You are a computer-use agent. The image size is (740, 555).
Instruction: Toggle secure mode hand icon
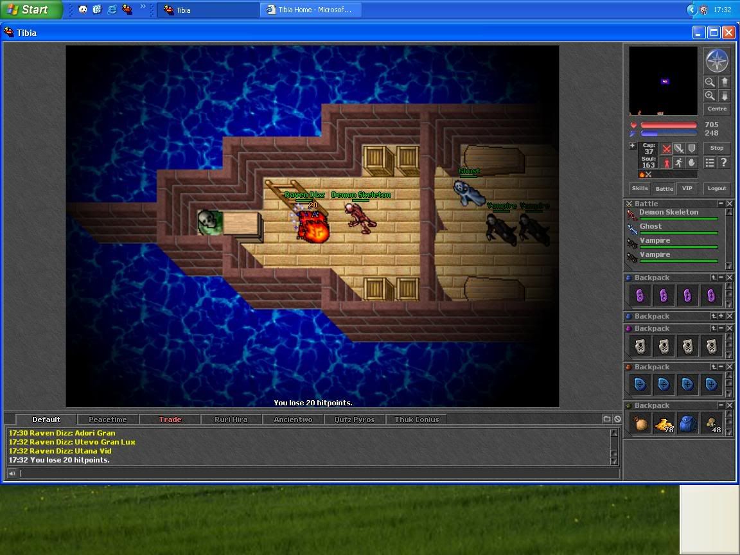(692, 163)
